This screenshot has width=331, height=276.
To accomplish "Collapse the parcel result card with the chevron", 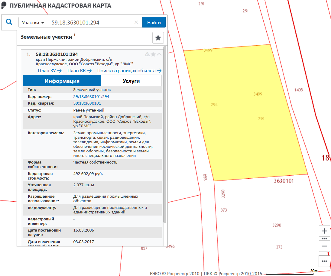I will 159,54.
